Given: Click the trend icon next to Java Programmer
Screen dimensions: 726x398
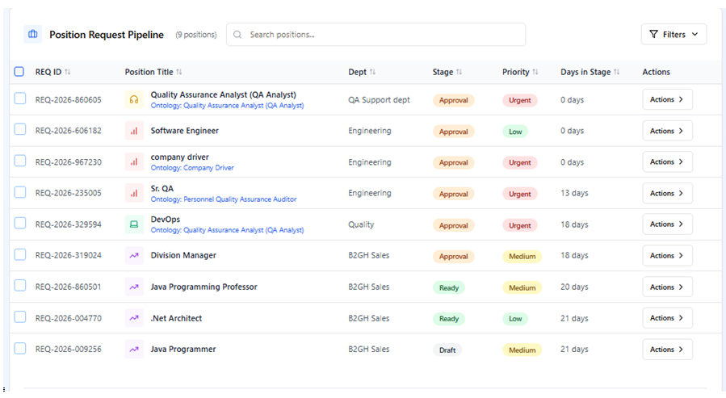Looking at the screenshot, I should [134, 350].
